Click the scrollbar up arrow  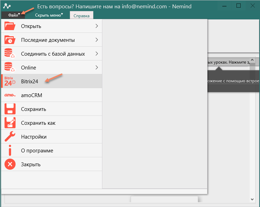tap(252, 60)
